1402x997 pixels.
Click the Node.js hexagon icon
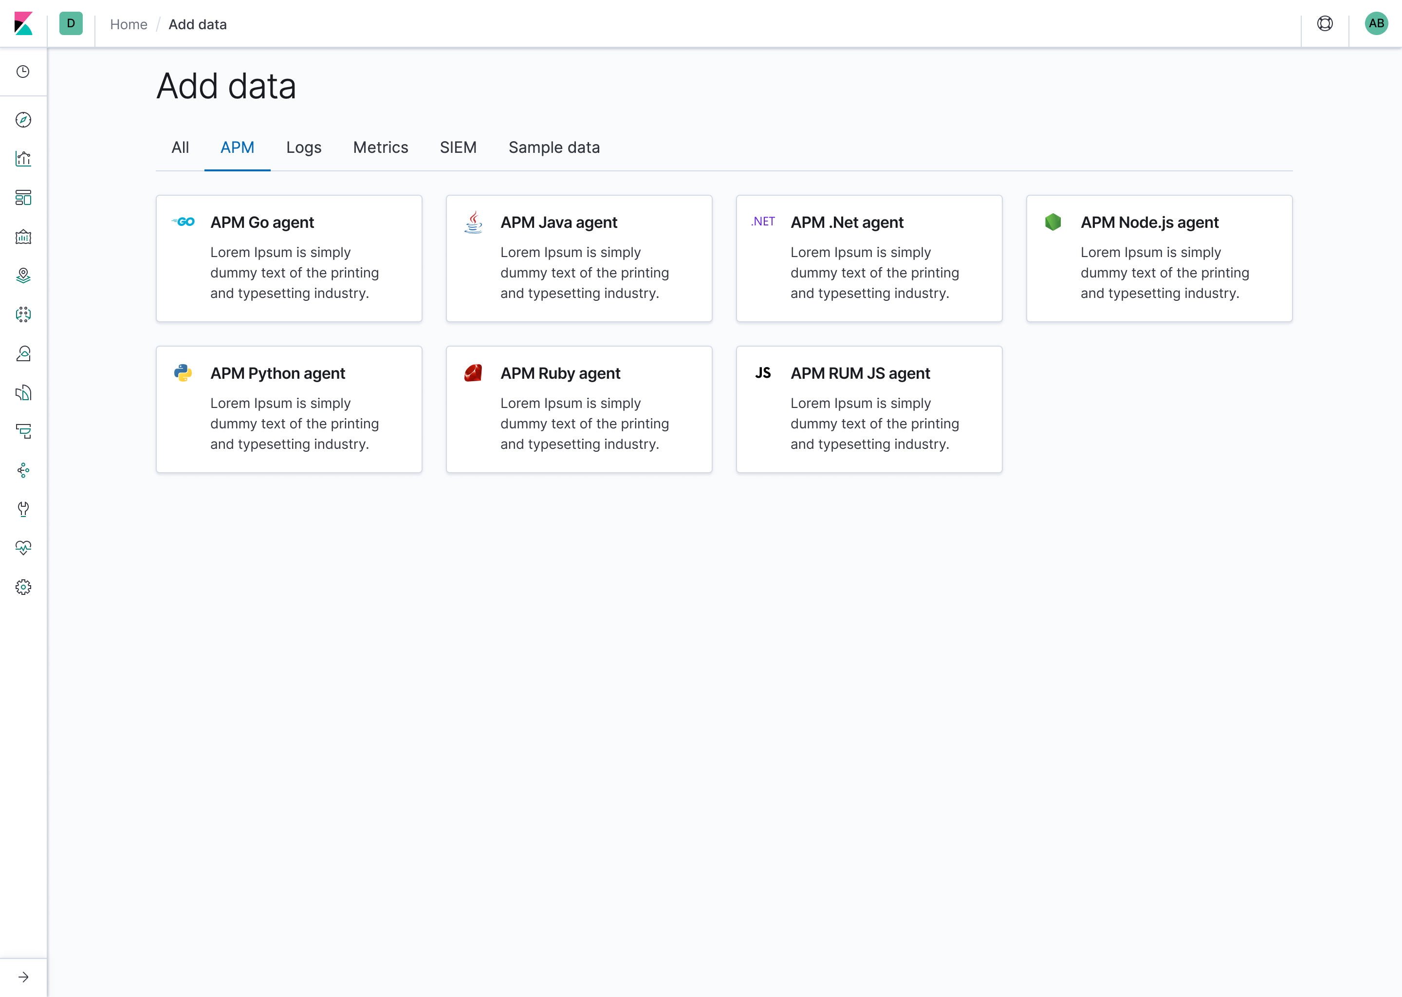[x=1053, y=222]
